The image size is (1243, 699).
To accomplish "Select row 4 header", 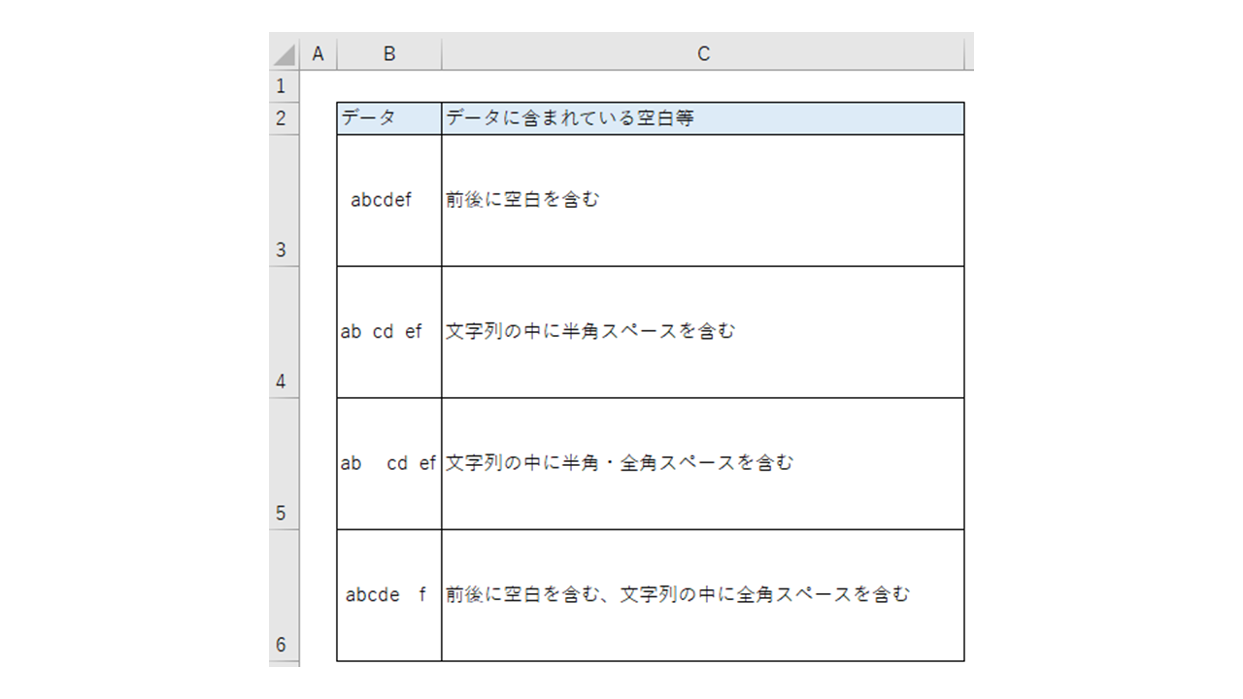I will point(285,332).
